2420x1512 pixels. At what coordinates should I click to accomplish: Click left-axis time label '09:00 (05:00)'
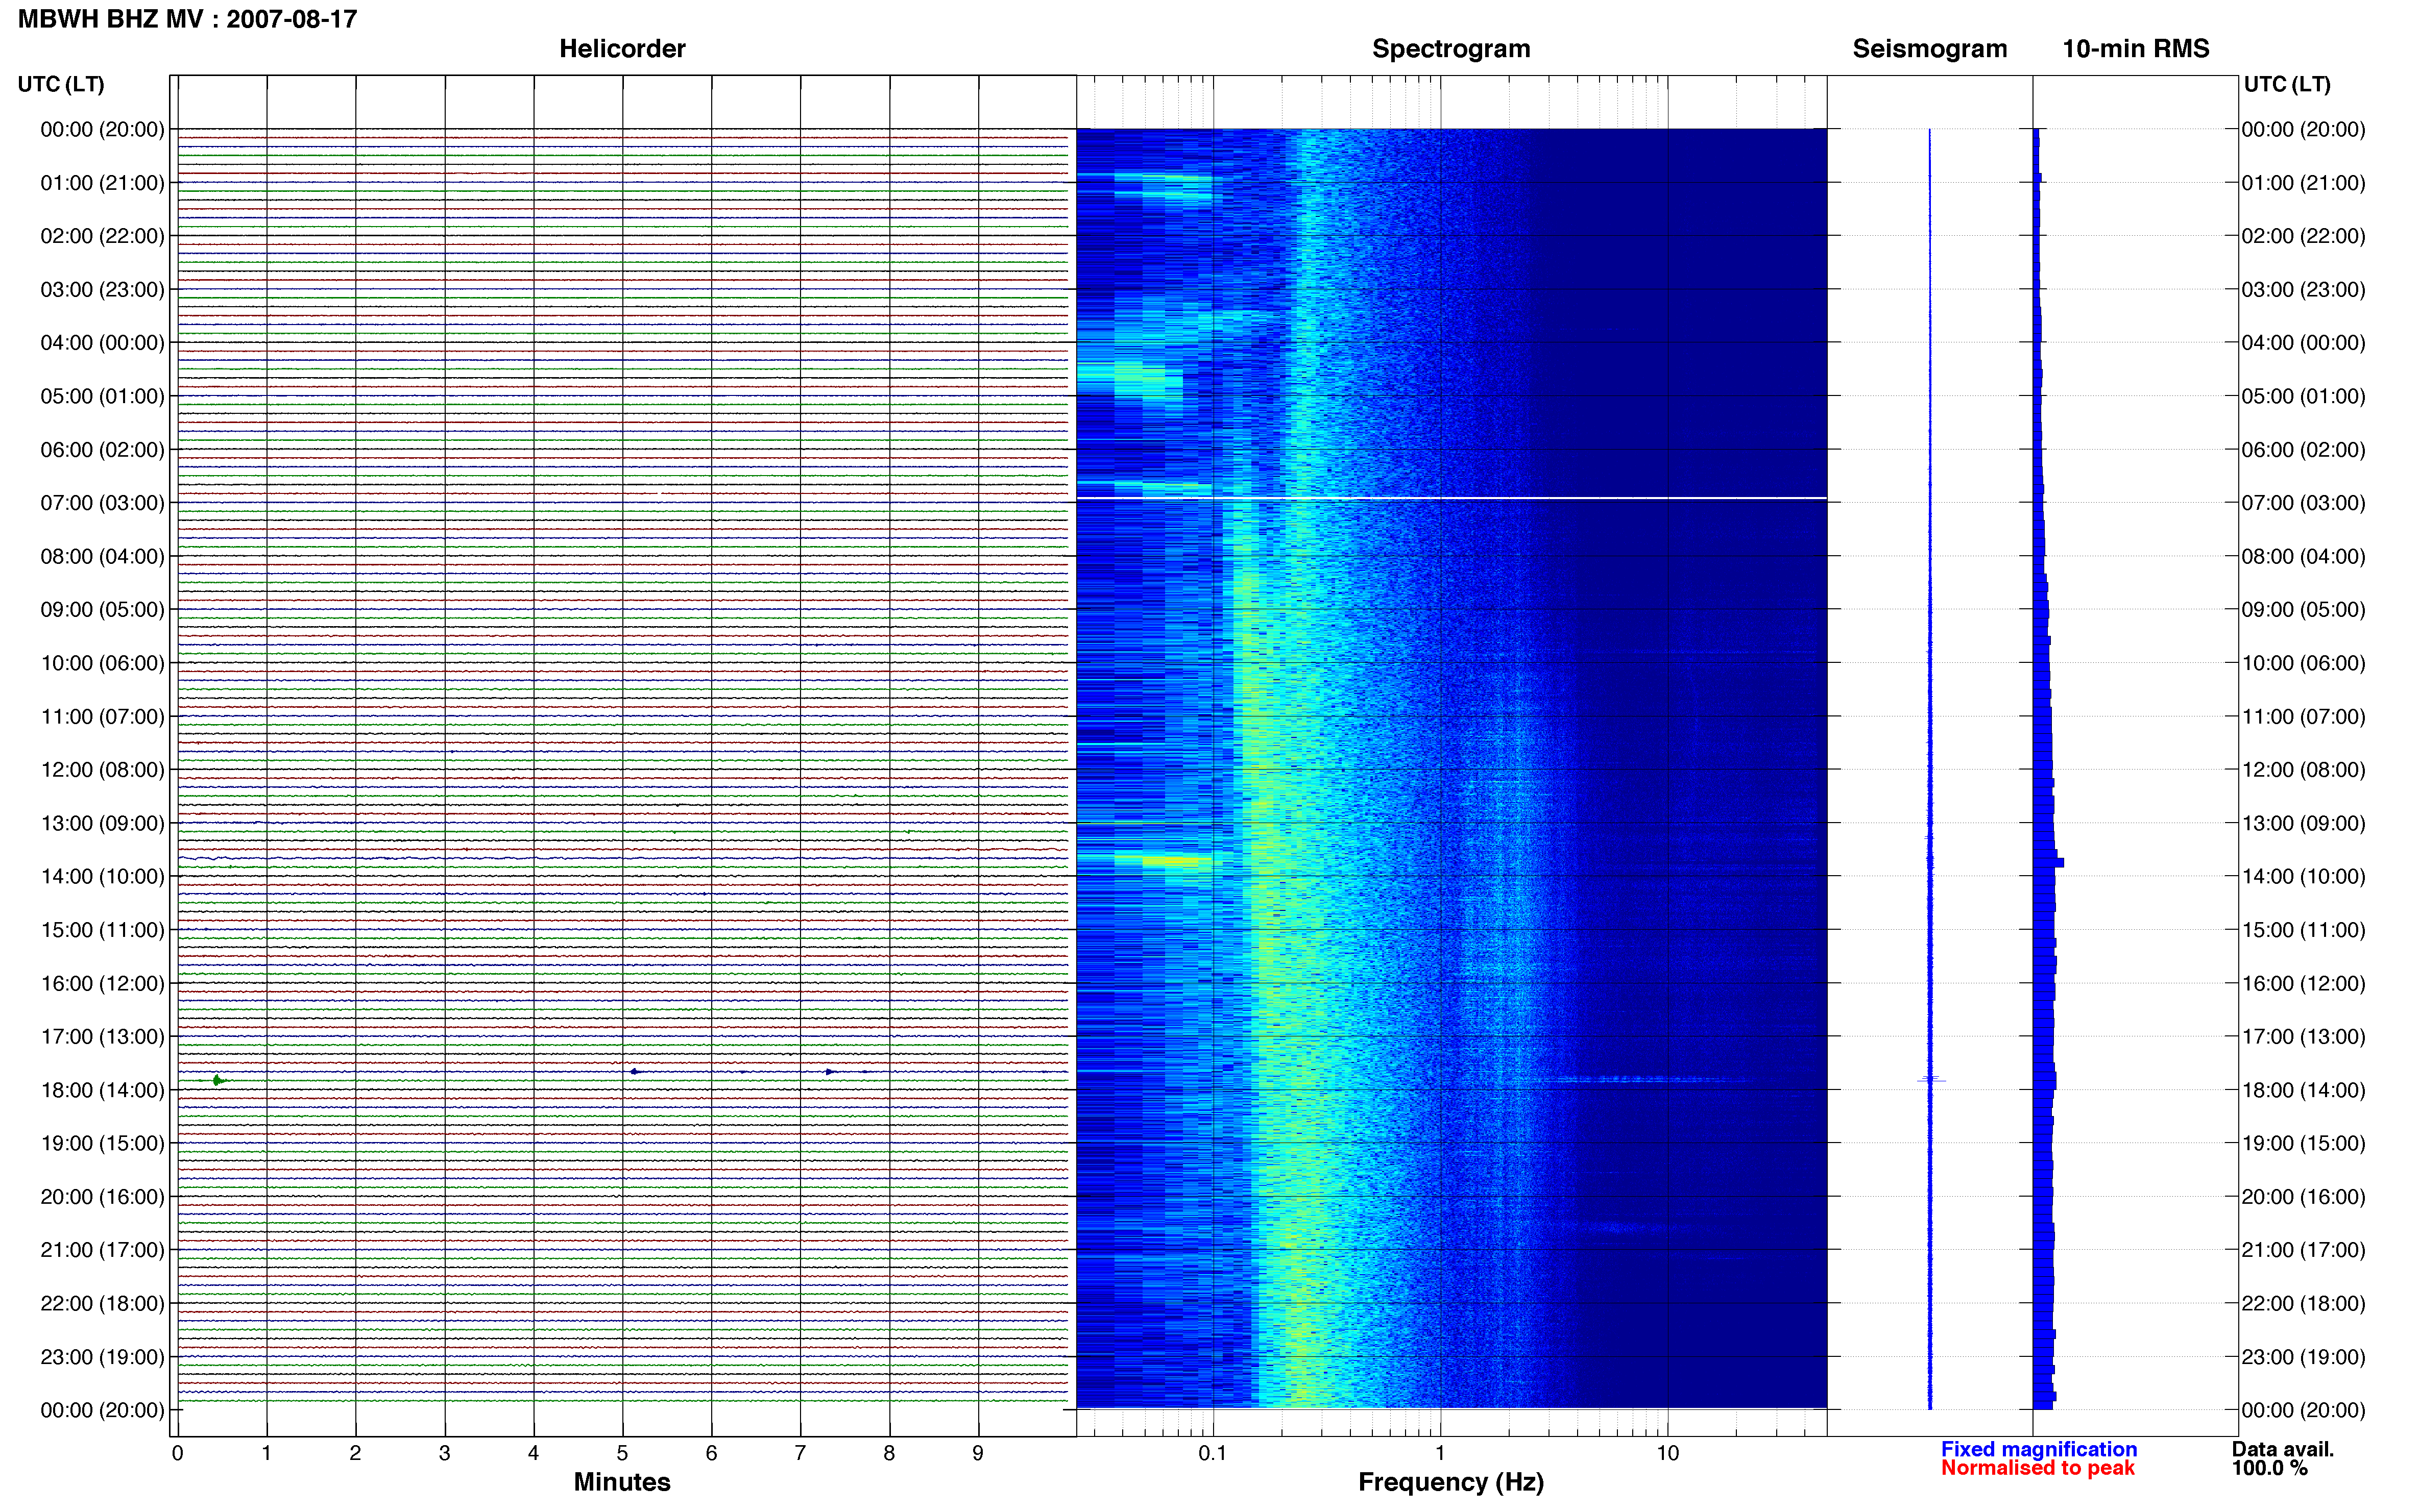tap(102, 610)
